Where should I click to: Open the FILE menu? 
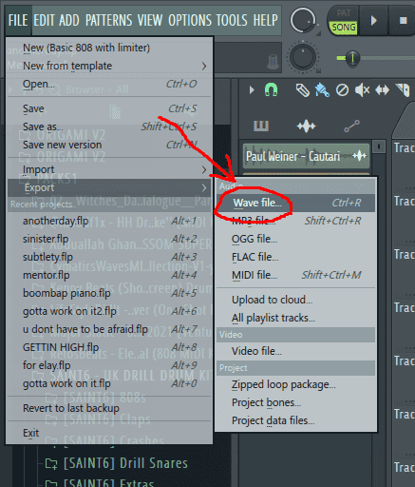18,21
